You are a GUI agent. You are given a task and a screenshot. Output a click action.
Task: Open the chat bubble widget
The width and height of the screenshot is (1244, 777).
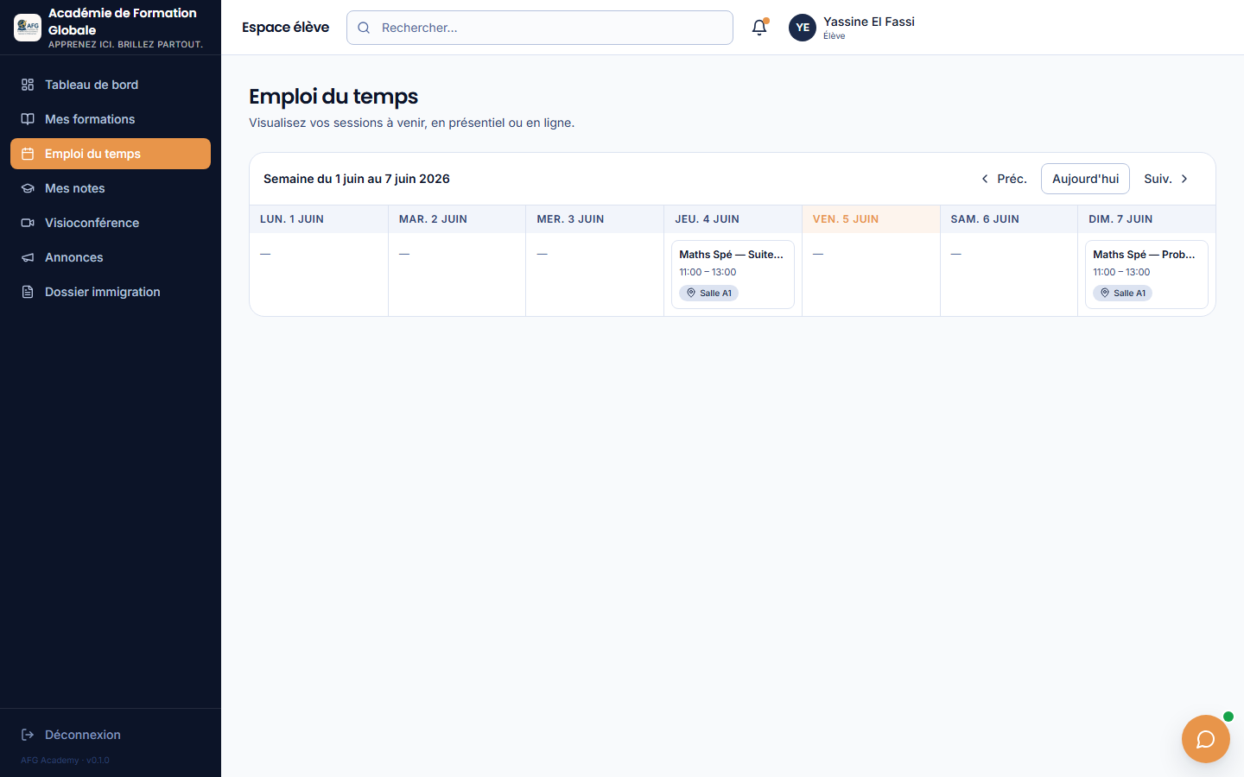[x=1205, y=739]
